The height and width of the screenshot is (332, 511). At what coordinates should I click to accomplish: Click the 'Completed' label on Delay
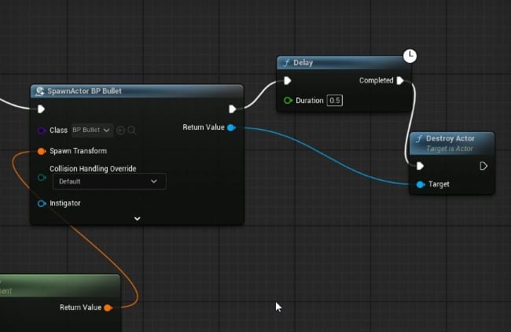point(376,80)
